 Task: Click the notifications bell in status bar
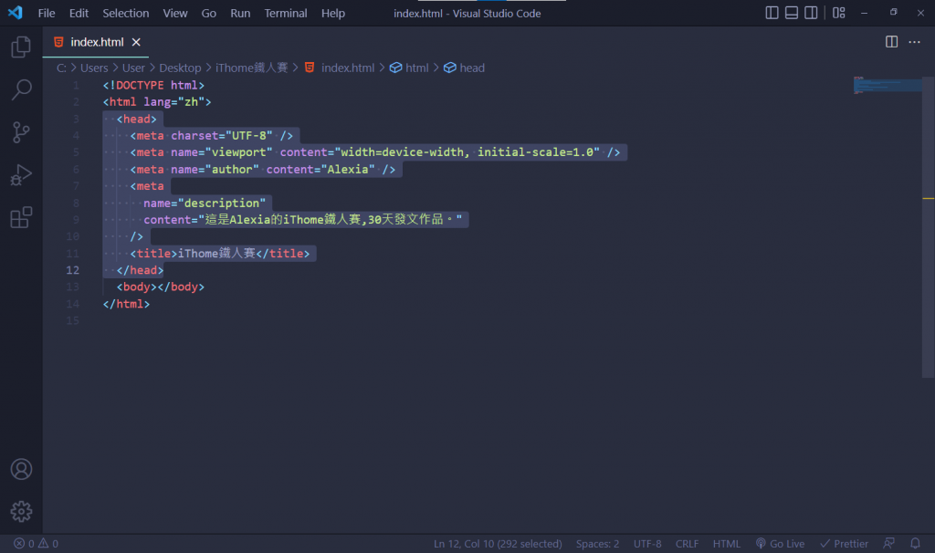[915, 543]
